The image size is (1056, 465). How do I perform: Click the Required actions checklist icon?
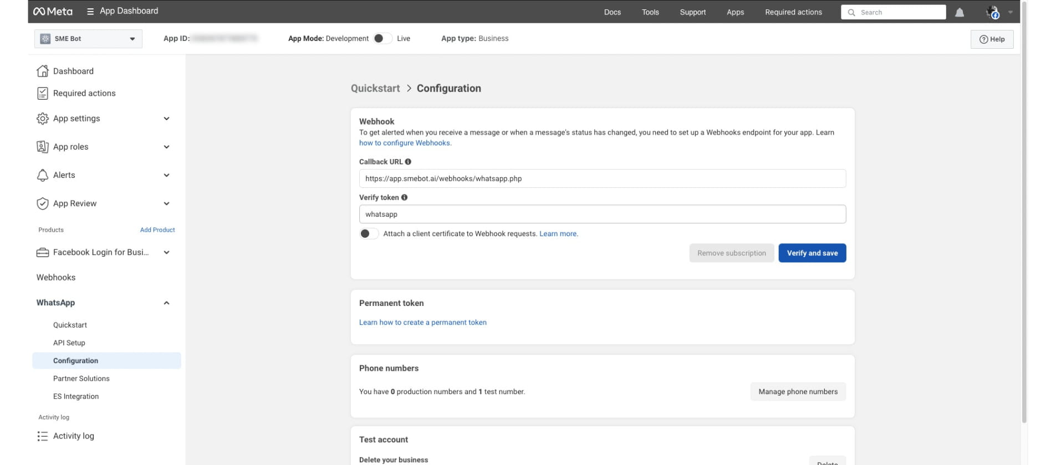43,93
